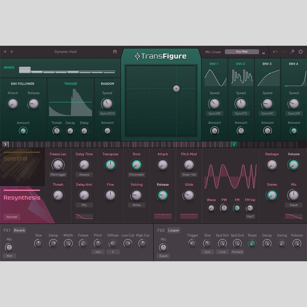Change ENV-2 Sync|TO speed mode
Viewport: 307px width, 307px height.
pyautogui.click(x=241, y=113)
